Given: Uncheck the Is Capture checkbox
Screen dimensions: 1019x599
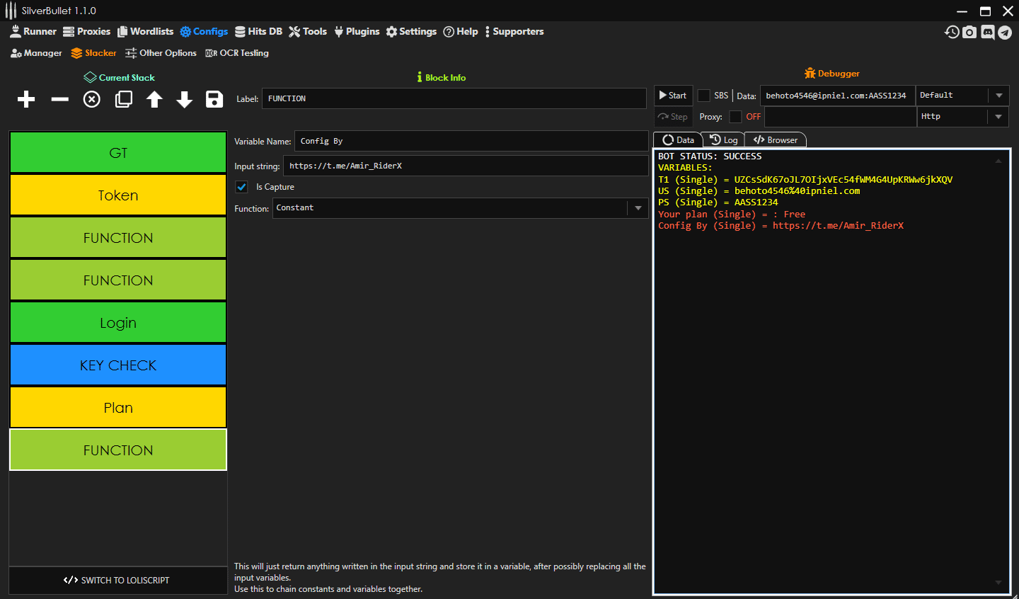Looking at the screenshot, I should (242, 187).
